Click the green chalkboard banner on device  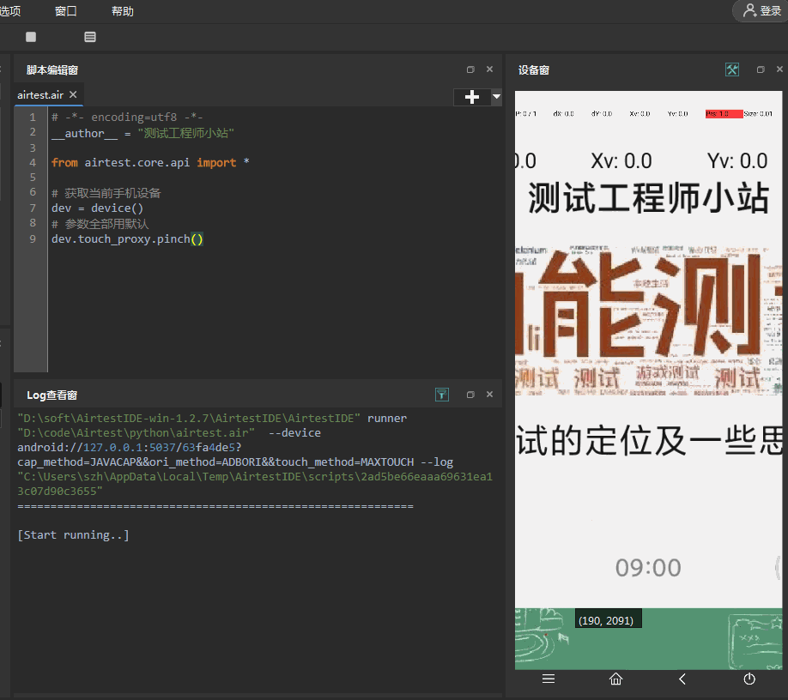pos(648,639)
